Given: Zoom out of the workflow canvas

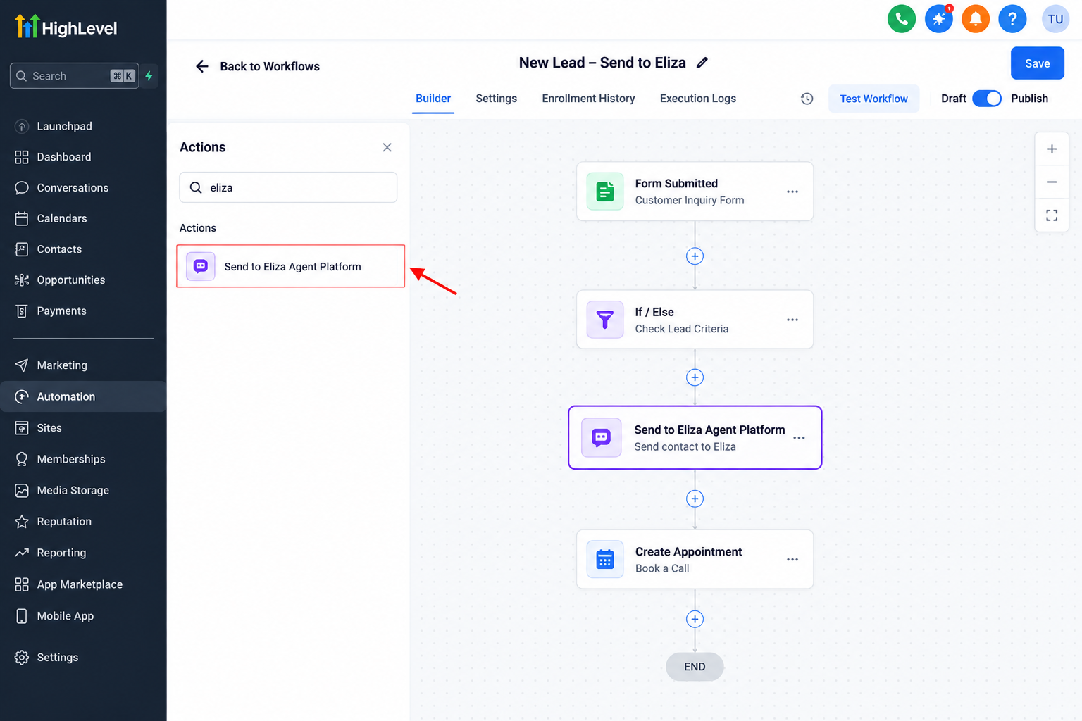Looking at the screenshot, I should click(x=1052, y=182).
